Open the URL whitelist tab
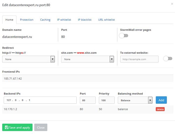The image size is (175, 134). point(106,20)
